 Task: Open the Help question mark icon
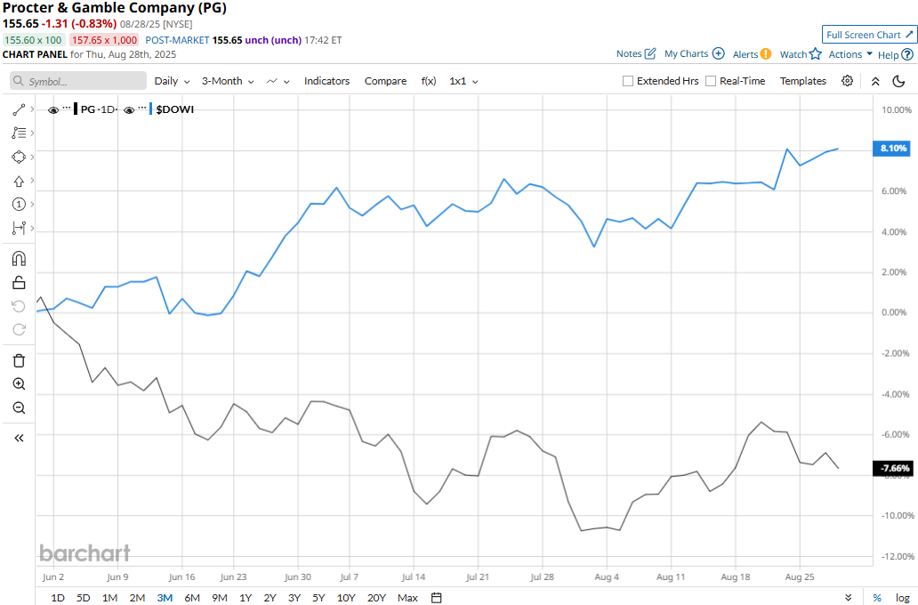pos(906,54)
